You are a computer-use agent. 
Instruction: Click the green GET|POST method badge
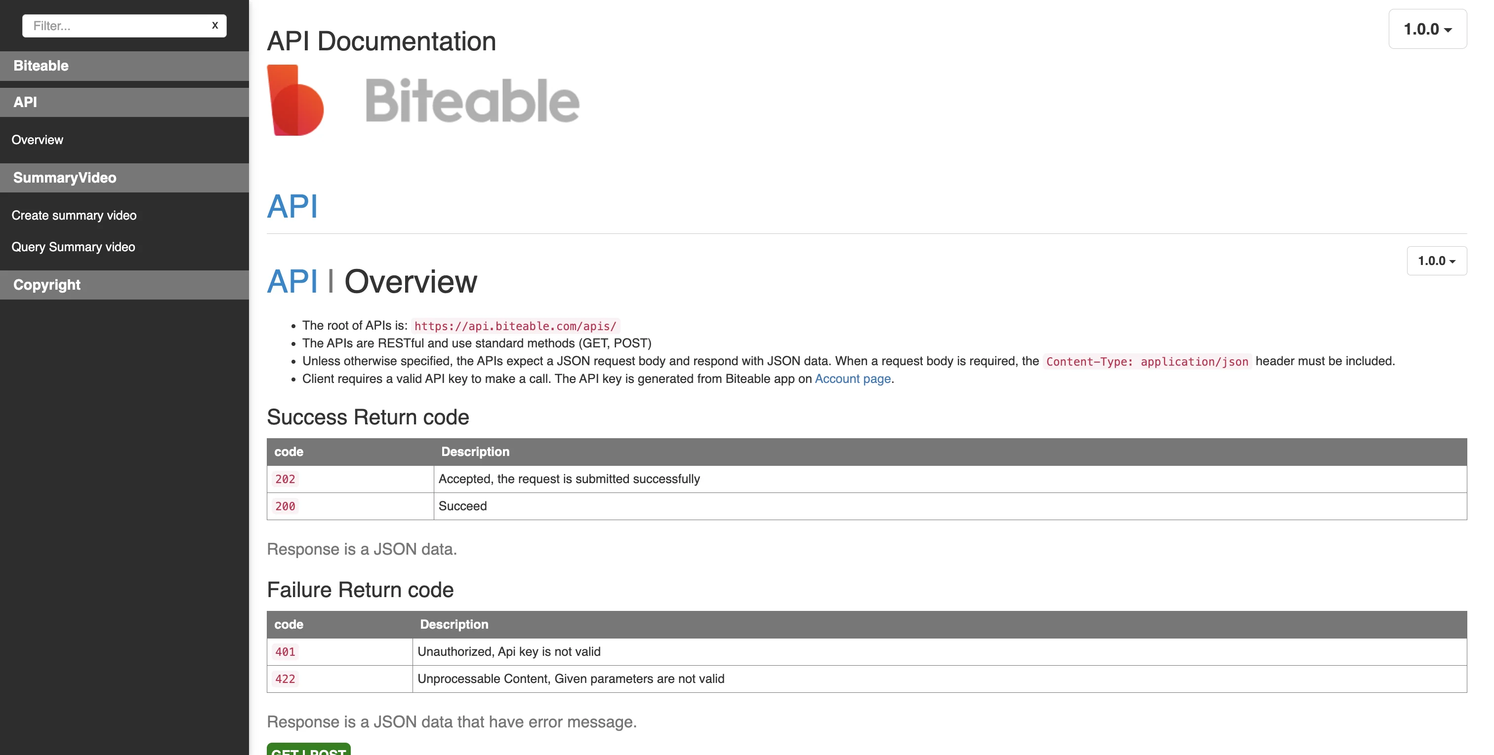point(308,751)
